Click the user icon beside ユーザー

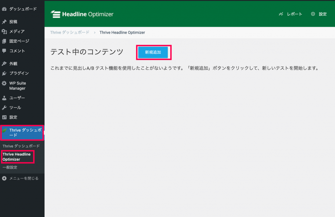[x=4, y=98]
